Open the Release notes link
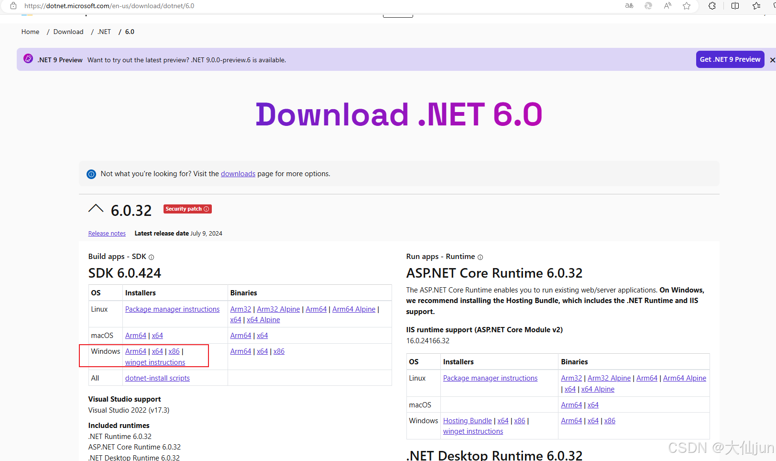 [107, 233]
